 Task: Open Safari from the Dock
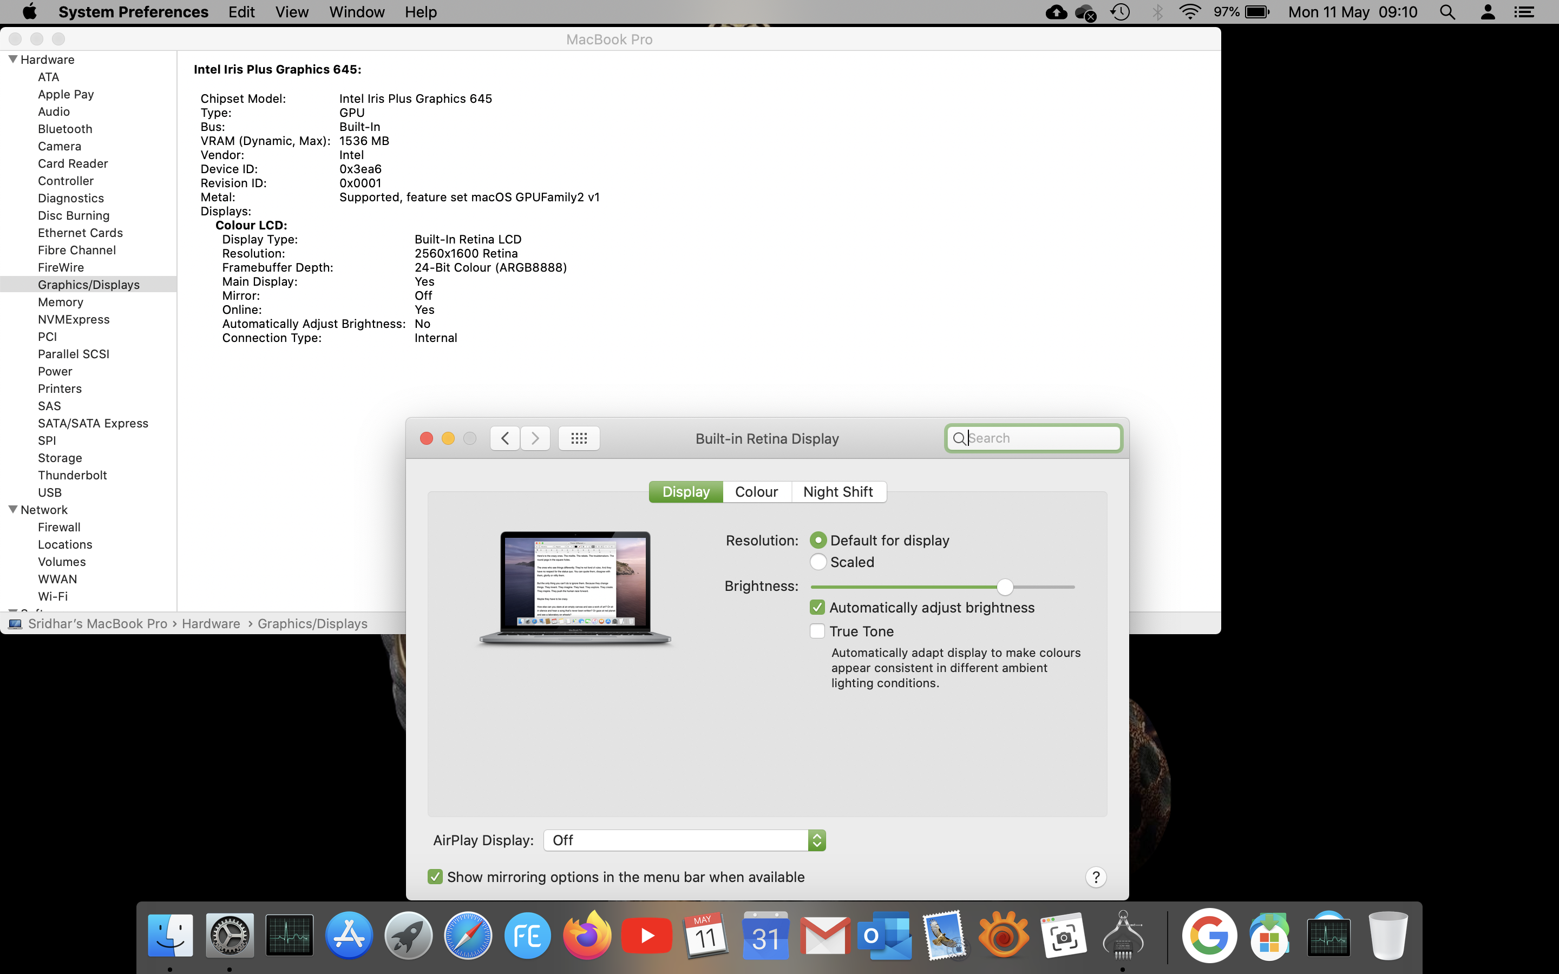coord(468,936)
